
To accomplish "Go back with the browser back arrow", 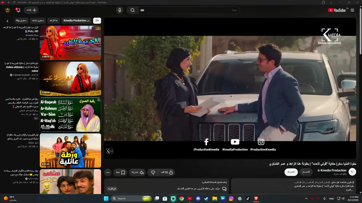I will 8,3.
